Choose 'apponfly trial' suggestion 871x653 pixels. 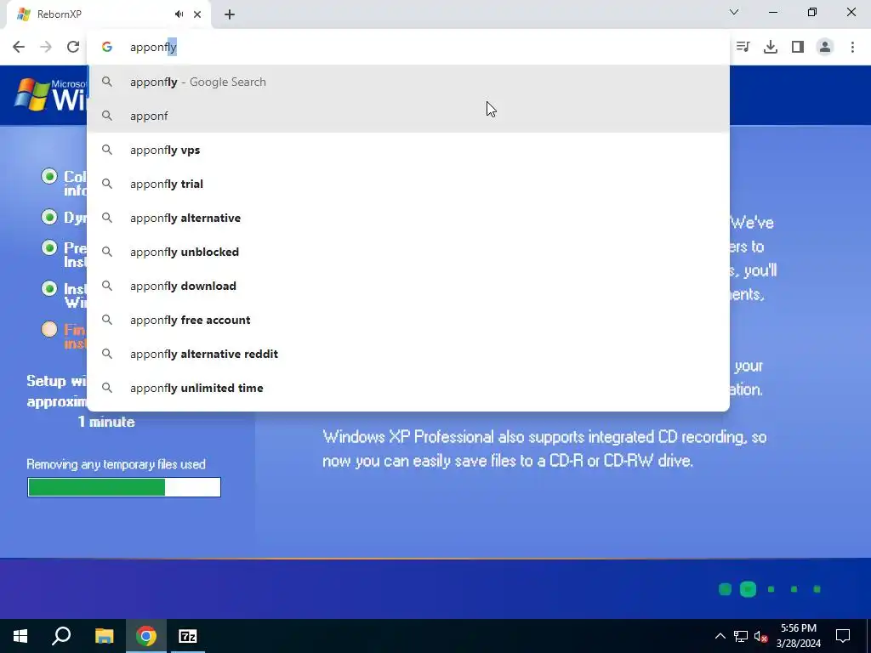pyautogui.click(x=408, y=184)
